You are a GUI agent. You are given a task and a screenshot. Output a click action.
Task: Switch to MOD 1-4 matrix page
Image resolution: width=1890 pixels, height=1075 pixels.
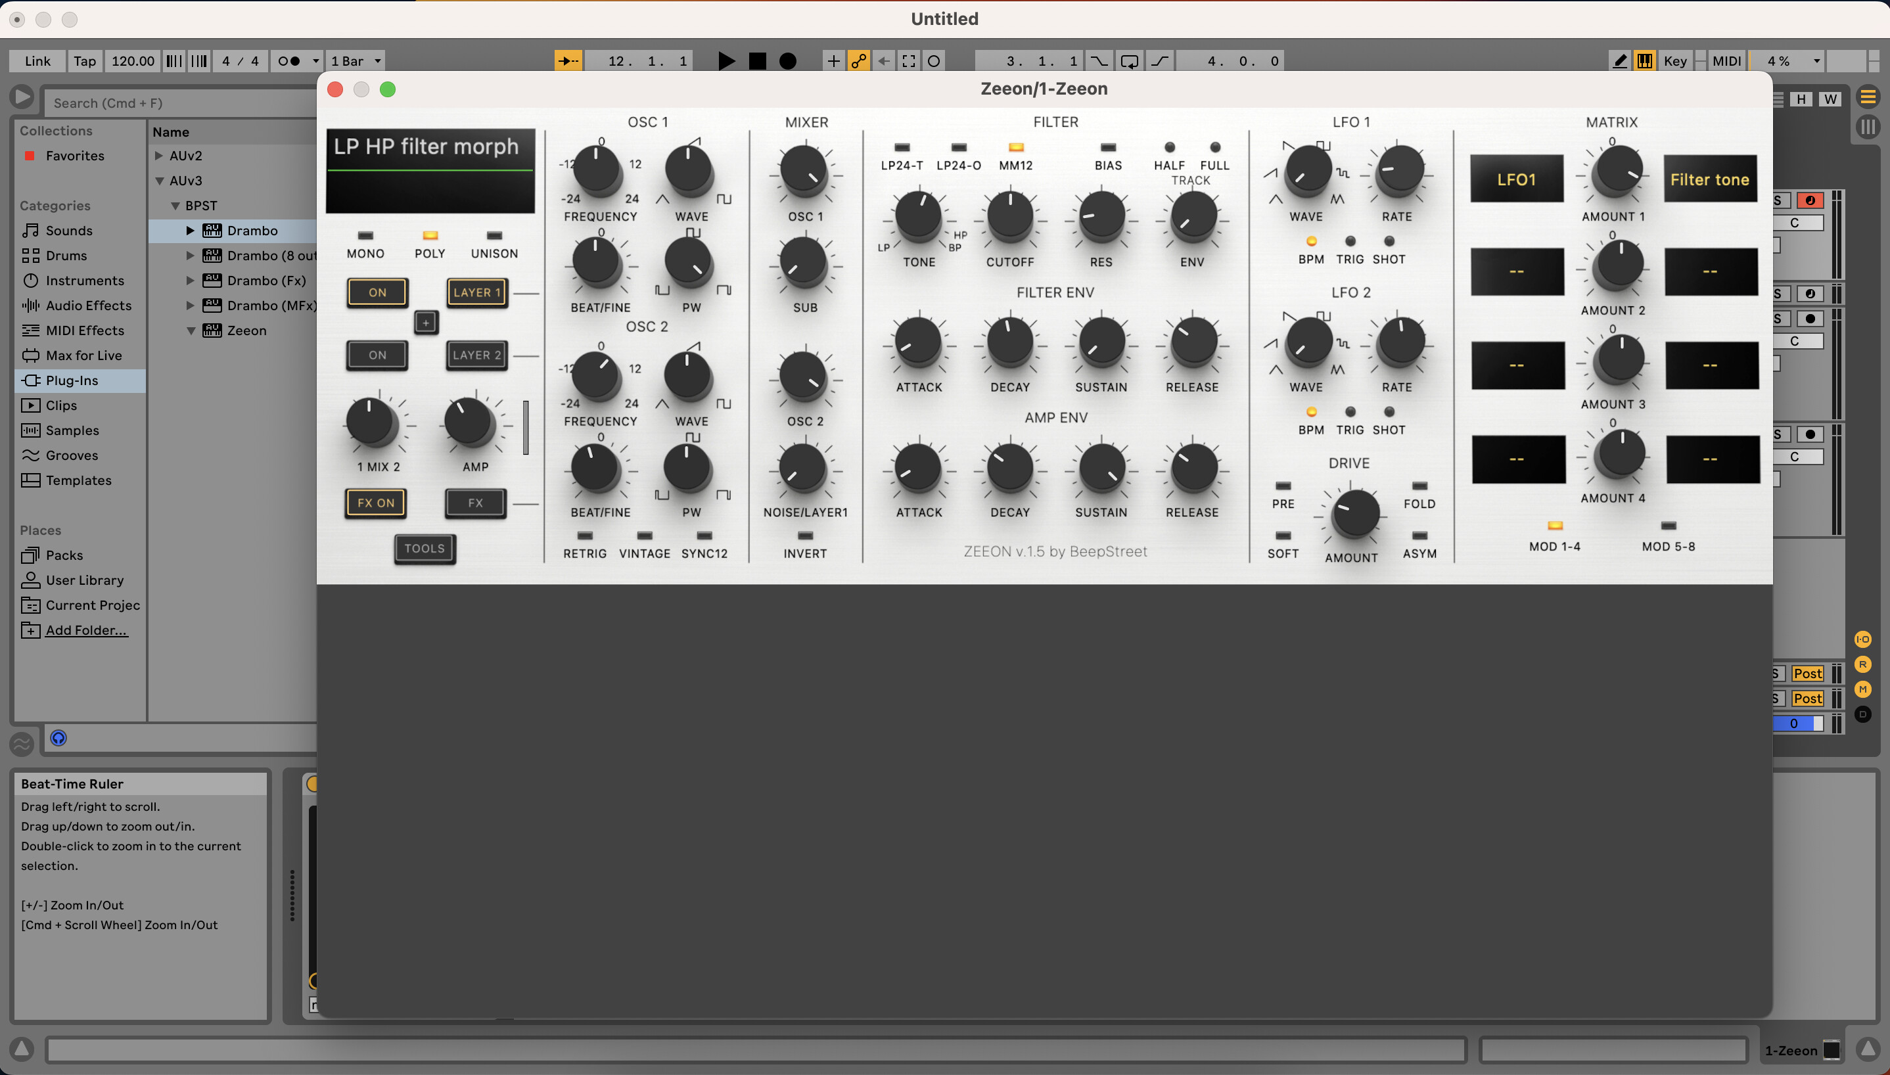[1555, 526]
